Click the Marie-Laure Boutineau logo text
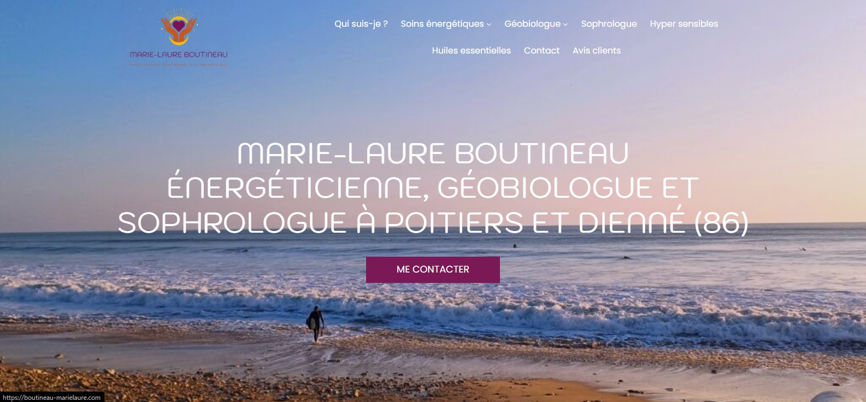 (x=179, y=55)
